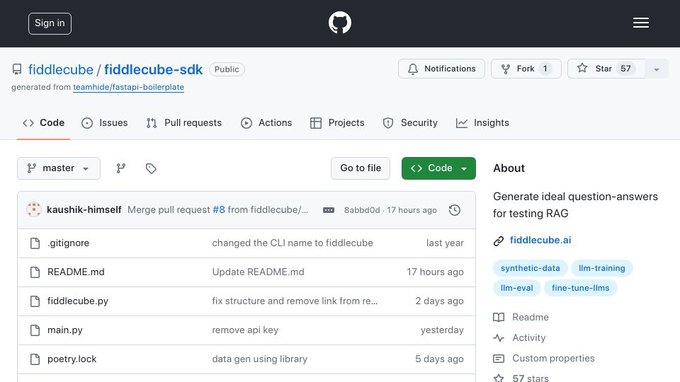Open the .gitignore file
This screenshot has width=680, height=382.
pos(68,243)
